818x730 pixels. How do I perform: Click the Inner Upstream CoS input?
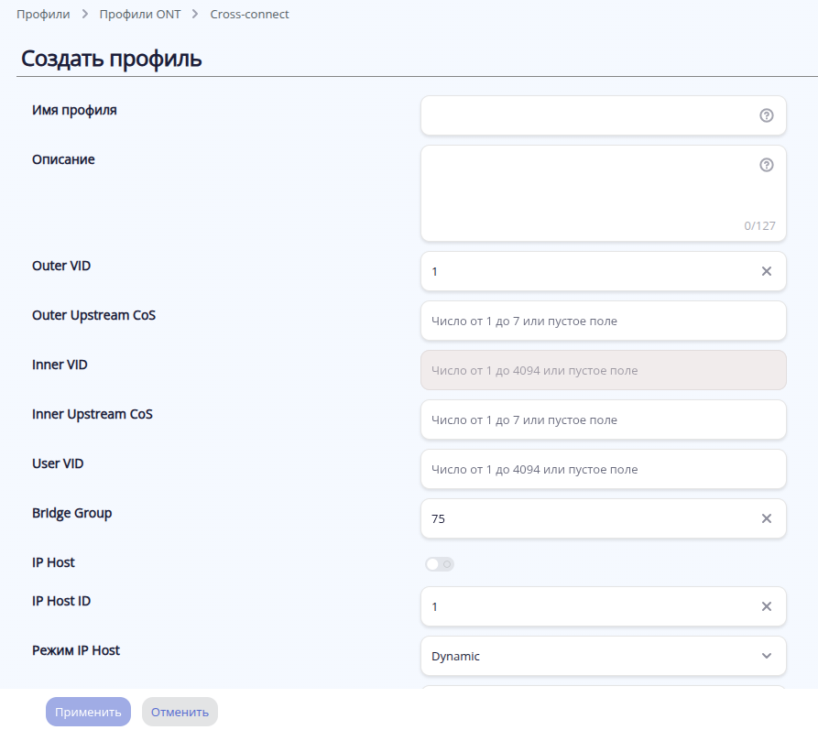click(x=603, y=419)
